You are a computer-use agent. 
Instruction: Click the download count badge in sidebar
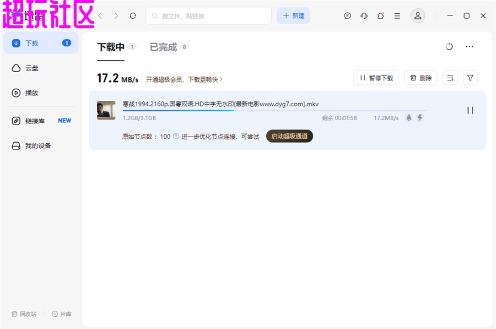(x=67, y=43)
